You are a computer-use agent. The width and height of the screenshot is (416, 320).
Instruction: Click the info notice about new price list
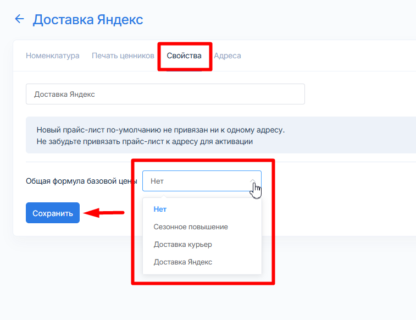point(160,130)
